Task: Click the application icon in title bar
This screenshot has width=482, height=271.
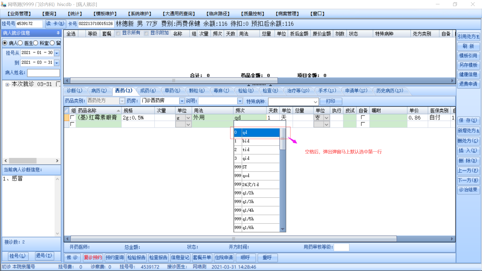Action: [4, 4]
